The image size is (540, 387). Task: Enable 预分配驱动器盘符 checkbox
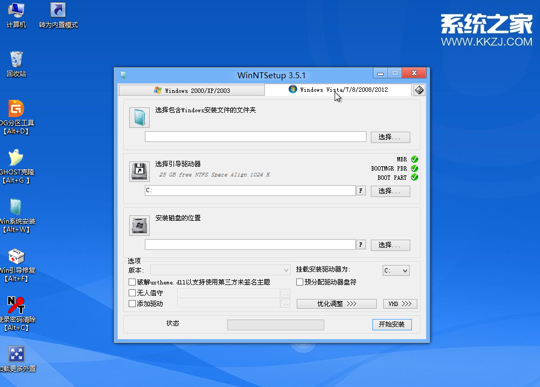(300, 282)
